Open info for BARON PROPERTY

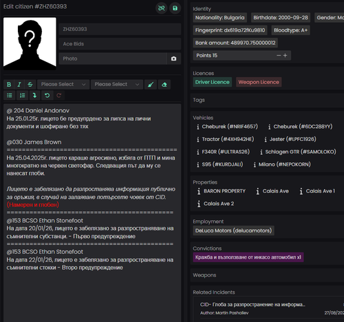click(x=199, y=191)
